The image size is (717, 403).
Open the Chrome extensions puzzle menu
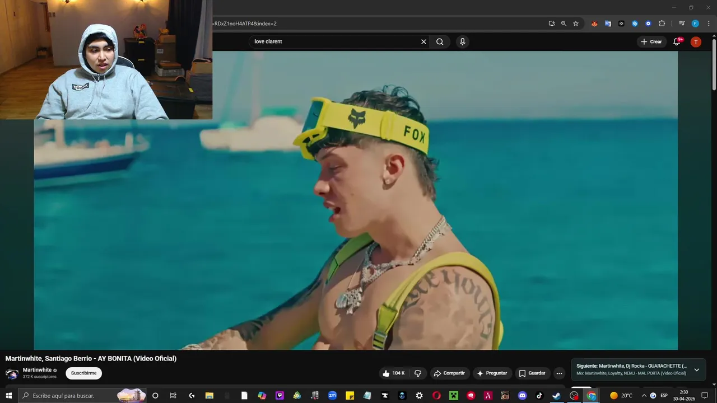(662, 24)
